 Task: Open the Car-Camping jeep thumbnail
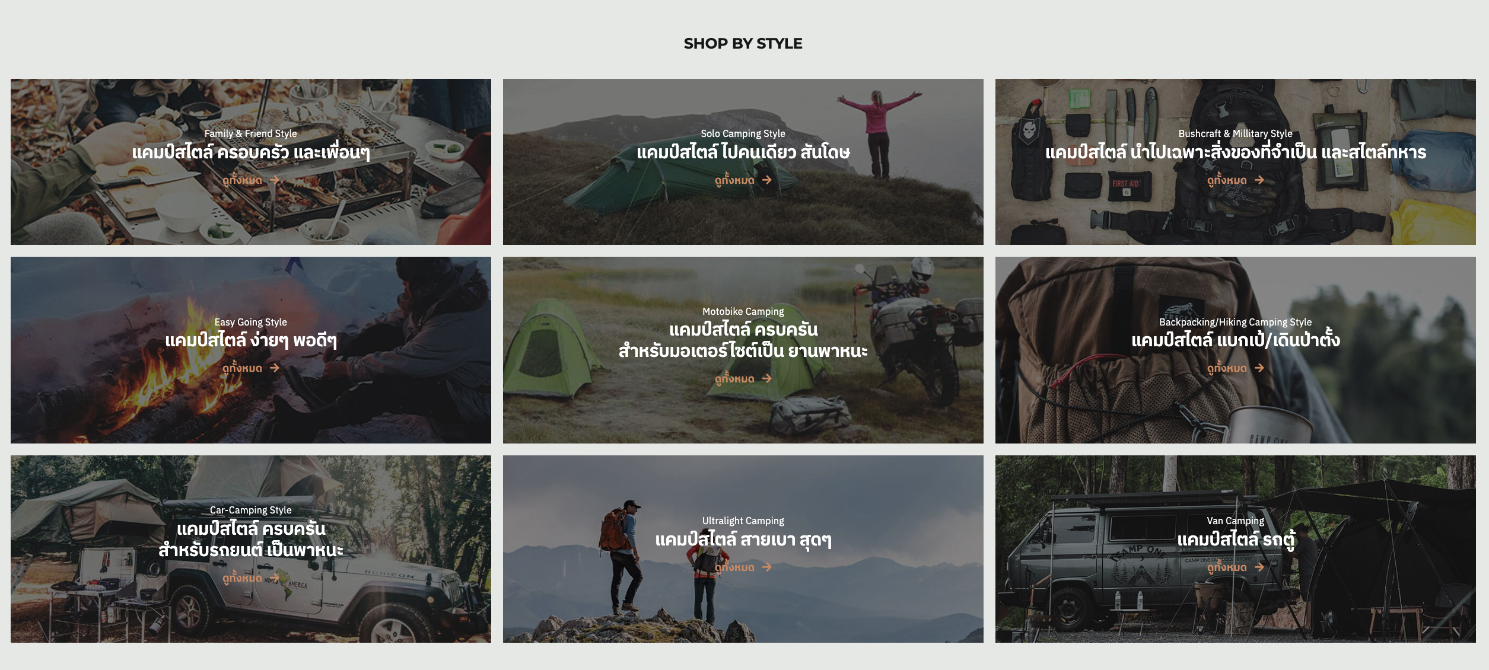(x=251, y=549)
